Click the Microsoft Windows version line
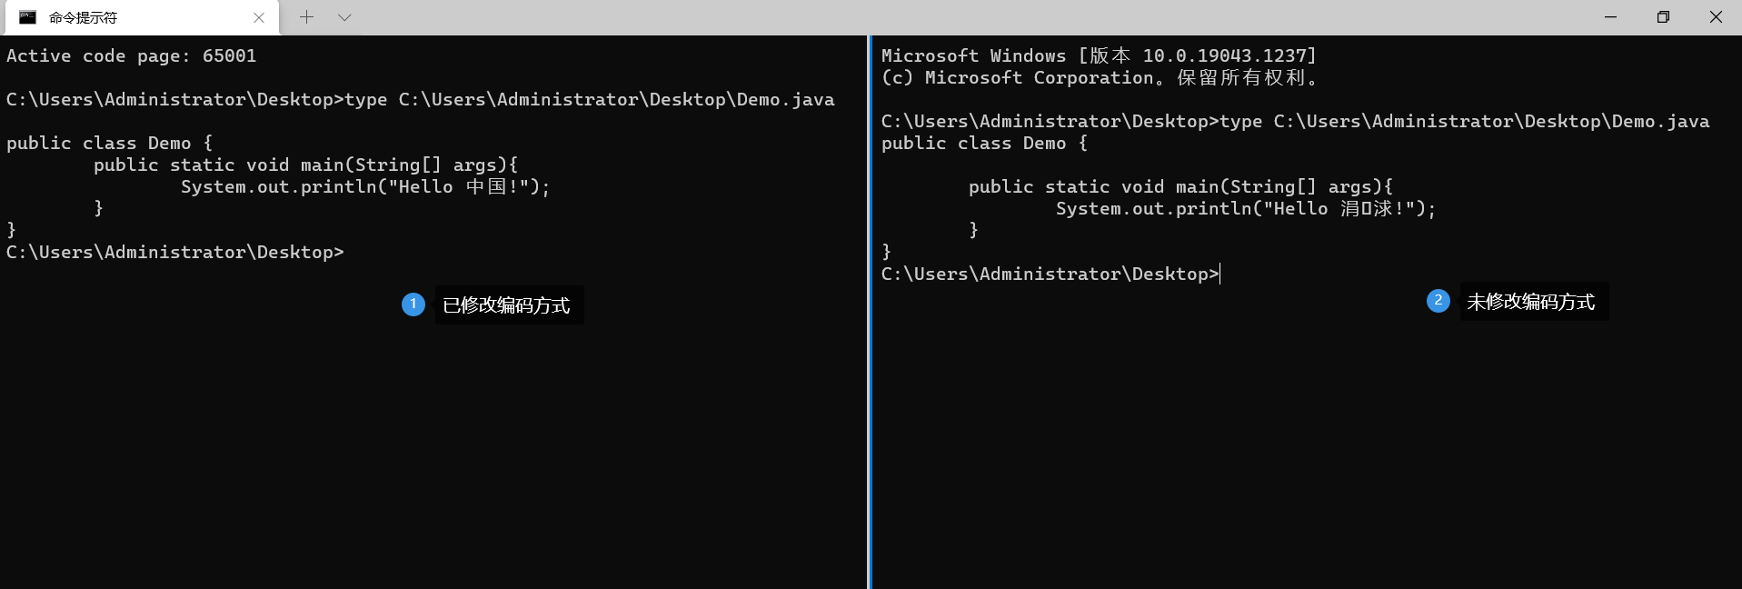 [x=1099, y=55]
